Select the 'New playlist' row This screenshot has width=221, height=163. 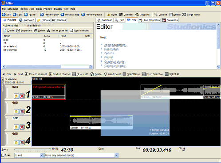[47, 50]
